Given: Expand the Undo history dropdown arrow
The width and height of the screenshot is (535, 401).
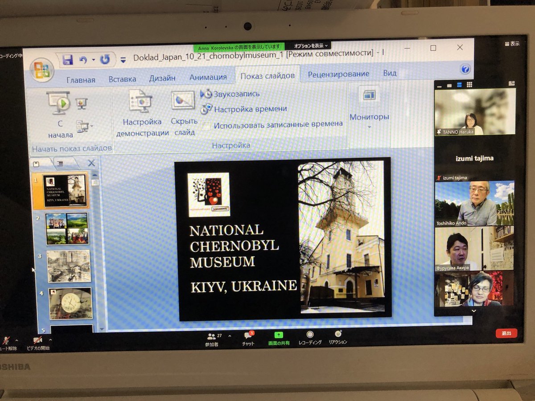Looking at the screenshot, I should pyautogui.click(x=94, y=60).
